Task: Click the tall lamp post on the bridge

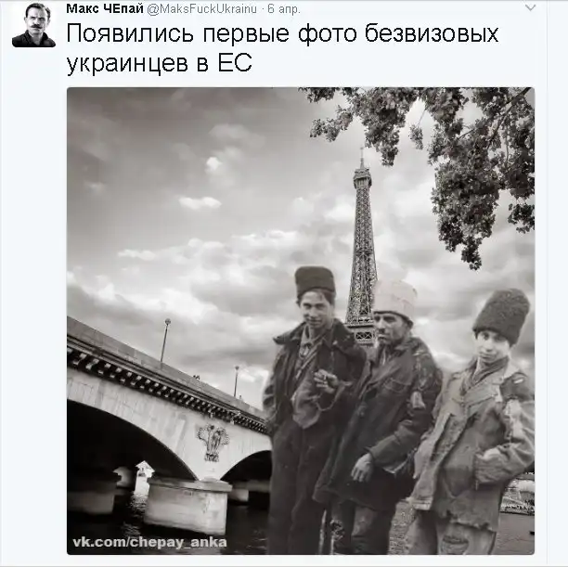Action: [x=165, y=341]
